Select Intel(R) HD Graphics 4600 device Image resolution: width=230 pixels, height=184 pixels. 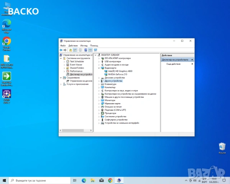click(120, 71)
